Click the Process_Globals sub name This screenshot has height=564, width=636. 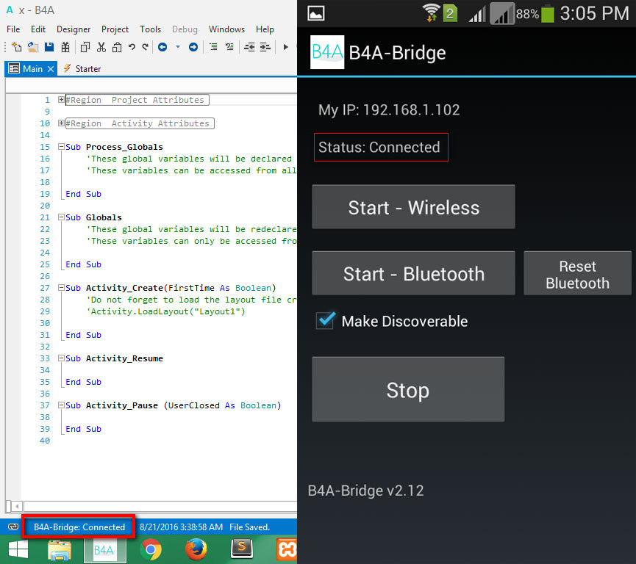click(x=124, y=147)
